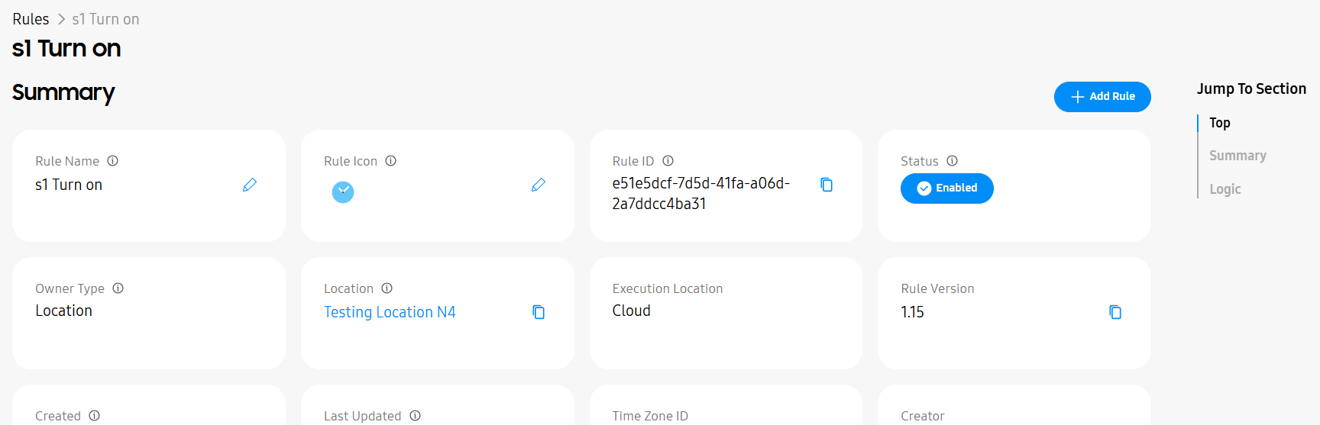Click the info icon beside Location label
Image resolution: width=1320 pixels, height=425 pixels.
coord(387,288)
